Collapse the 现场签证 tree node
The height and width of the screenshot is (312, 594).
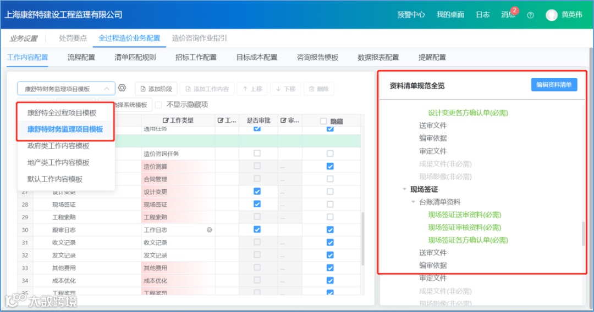404,189
